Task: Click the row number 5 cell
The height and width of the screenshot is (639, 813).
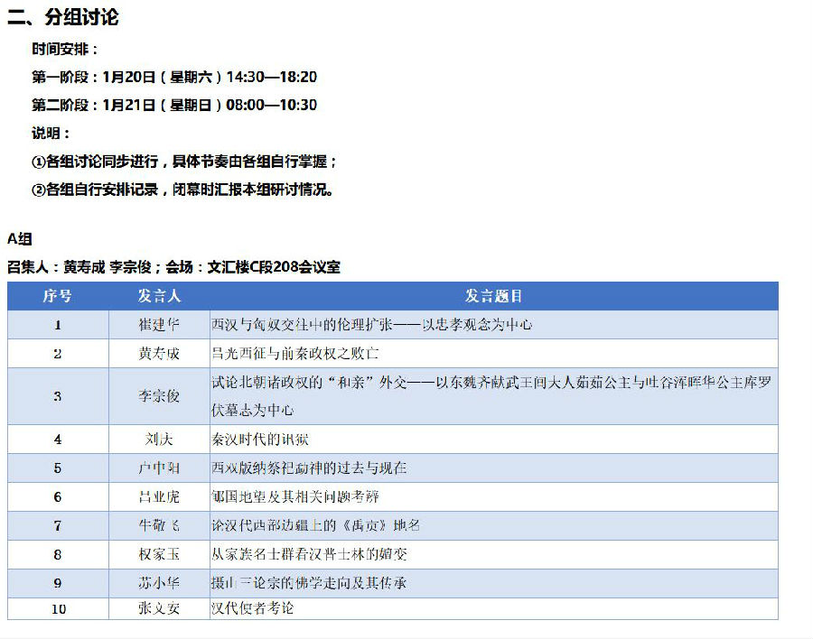Action: pyautogui.click(x=58, y=468)
